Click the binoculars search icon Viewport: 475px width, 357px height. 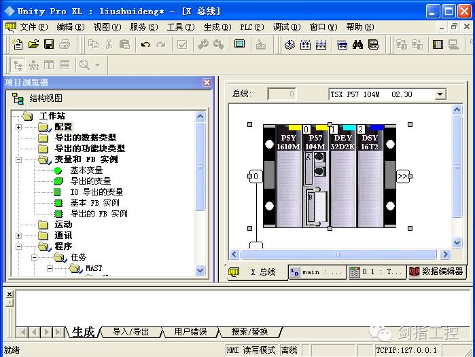tap(357, 45)
